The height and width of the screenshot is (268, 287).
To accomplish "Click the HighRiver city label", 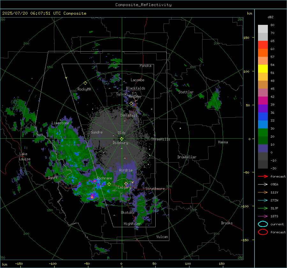I will coord(132,224).
